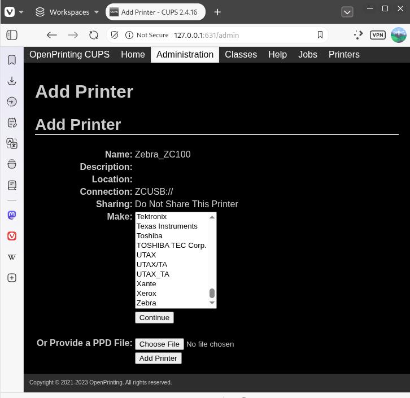This screenshot has height=398, width=410.
Task: Open the Vivaldi web panel
Action: click(x=12, y=236)
